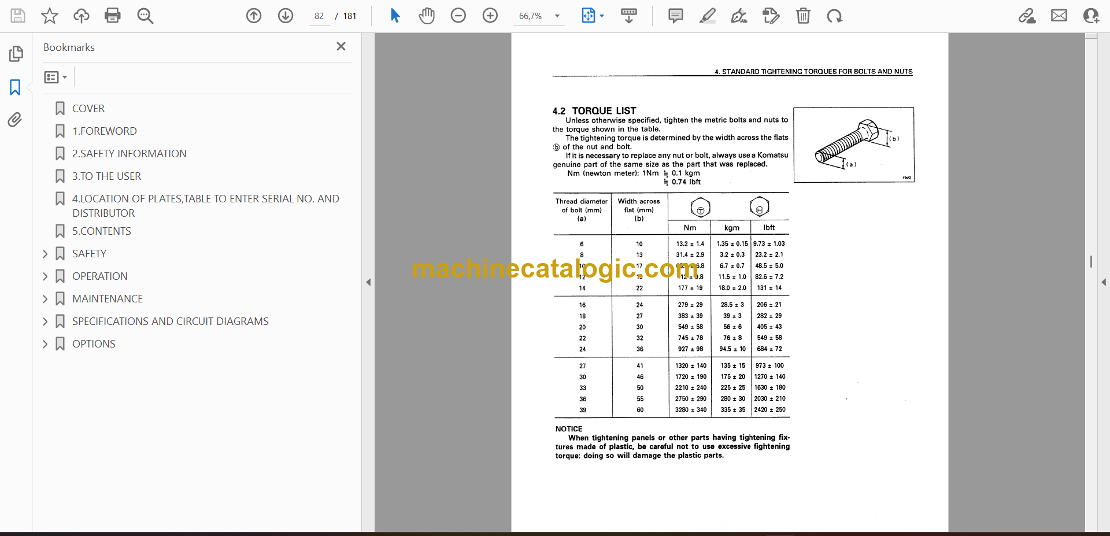Select the MAINTENANCE bookmark label
The height and width of the screenshot is (536, 1110).
108,299
